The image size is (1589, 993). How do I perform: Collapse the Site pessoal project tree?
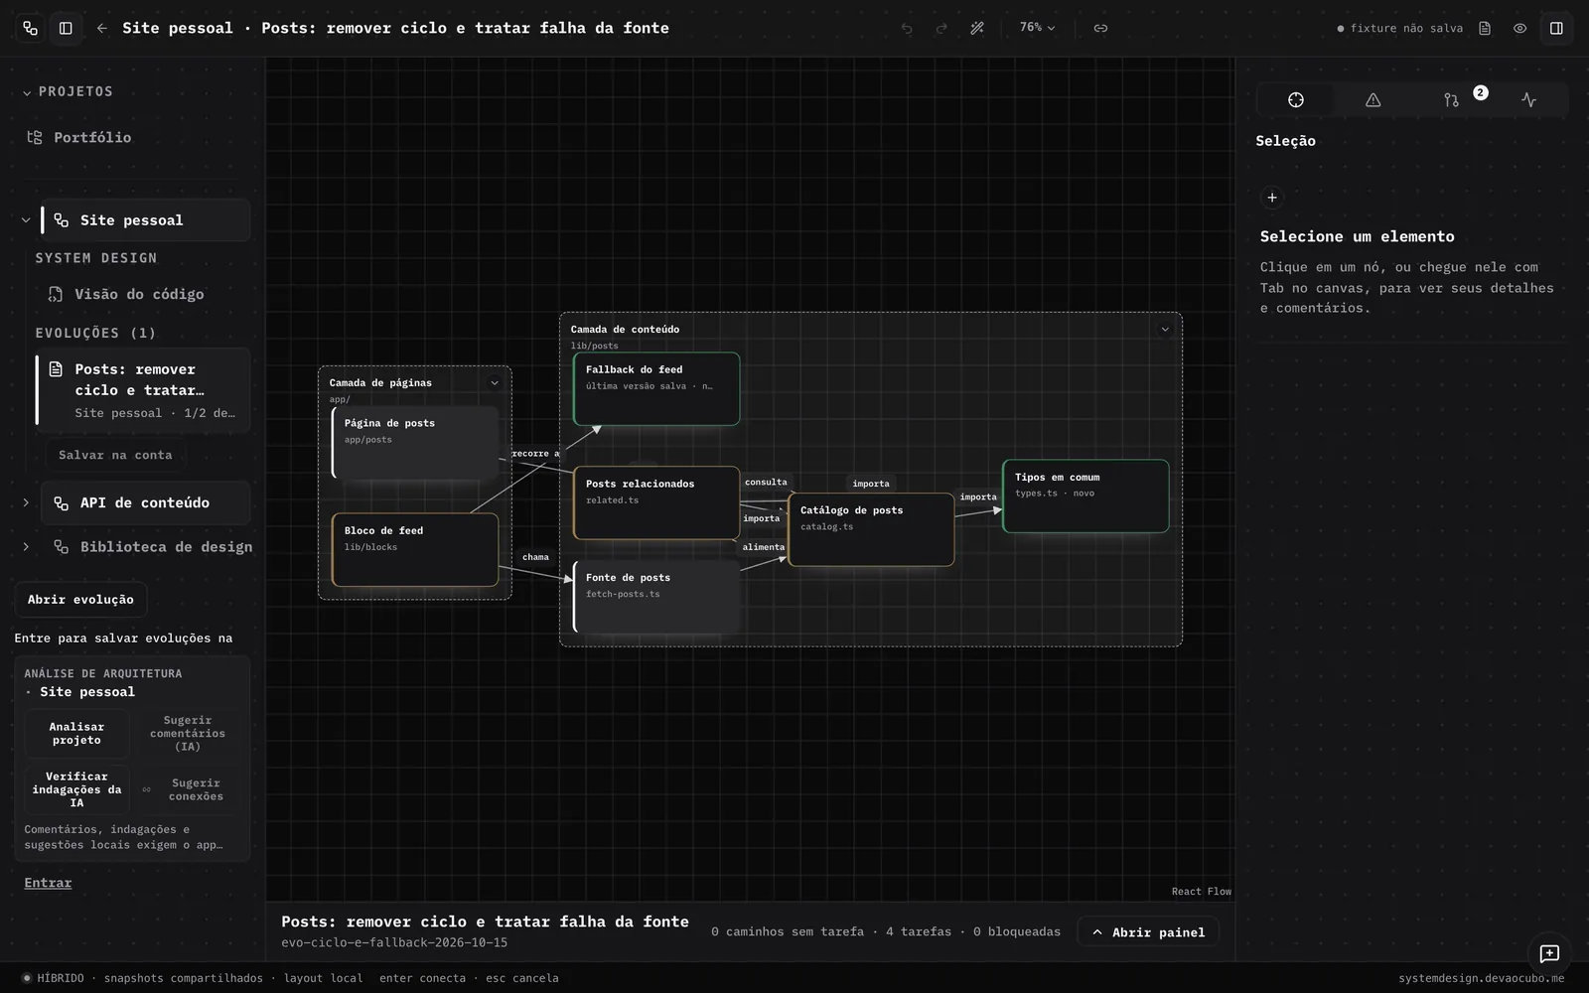tap(26, 220)
